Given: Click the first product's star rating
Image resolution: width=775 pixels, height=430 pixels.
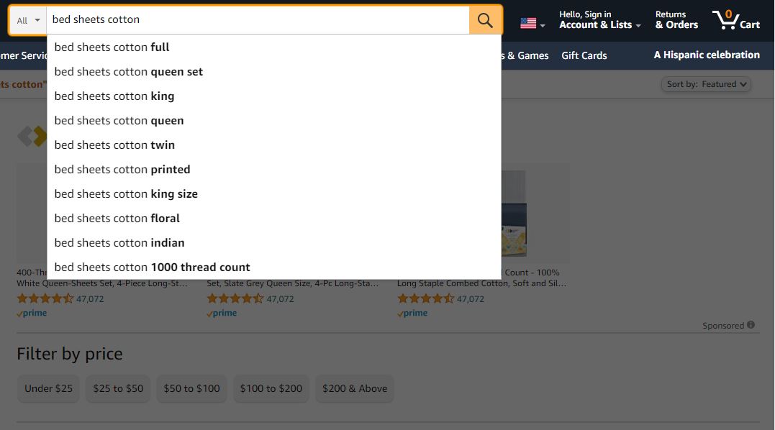Looking at the screenshot, I should coord(45,298).
